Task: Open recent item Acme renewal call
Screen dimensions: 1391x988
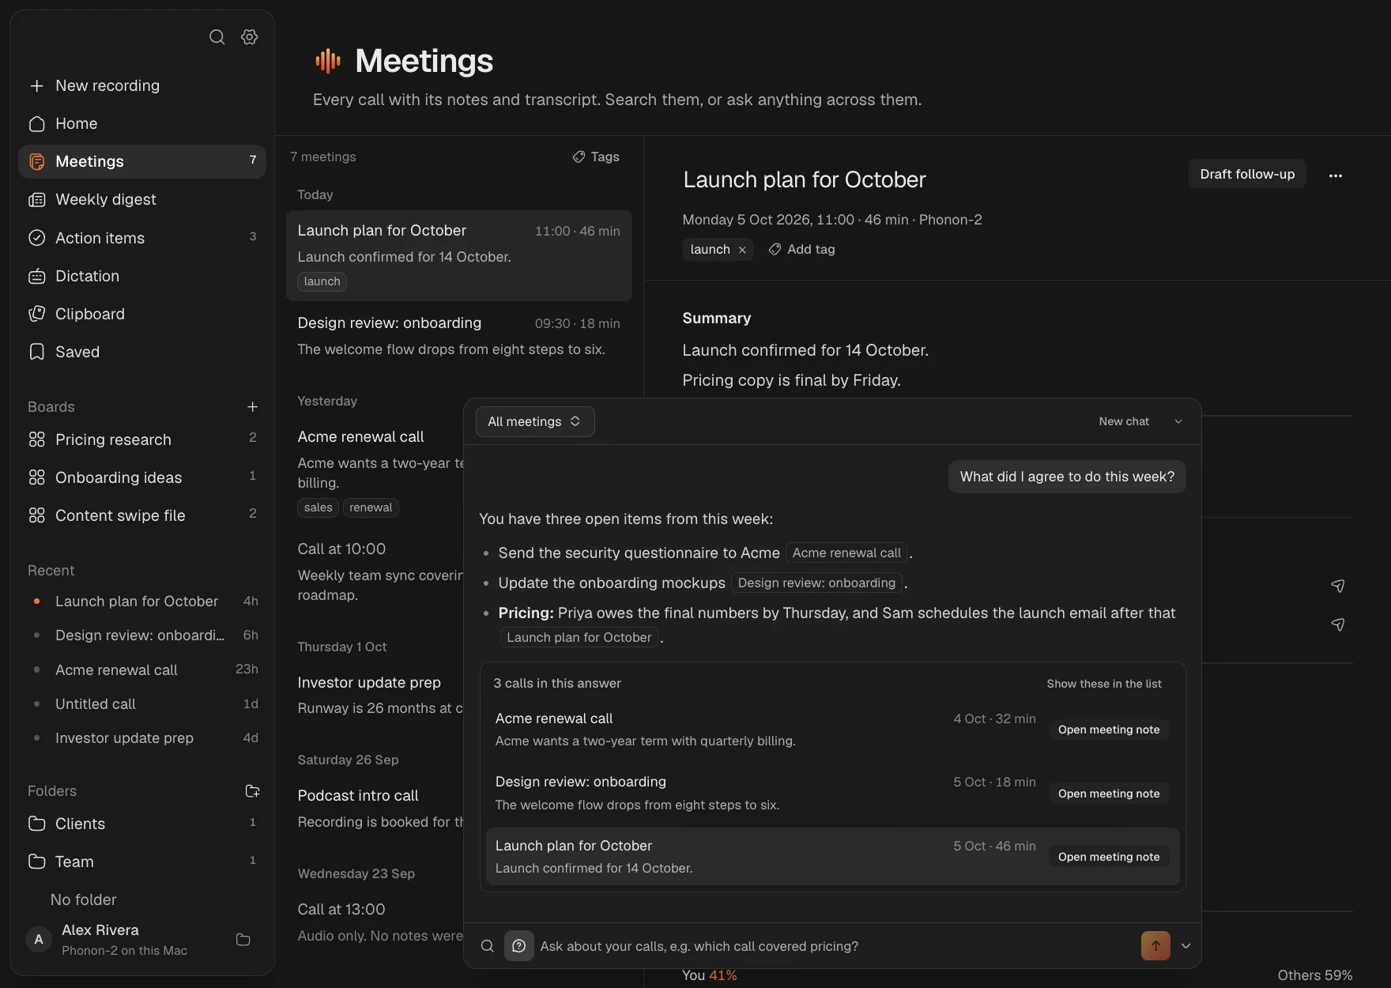Action: (142, 669)
